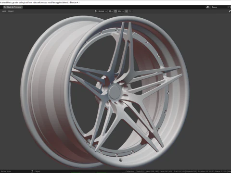Toggle proportional editing button

127,11
